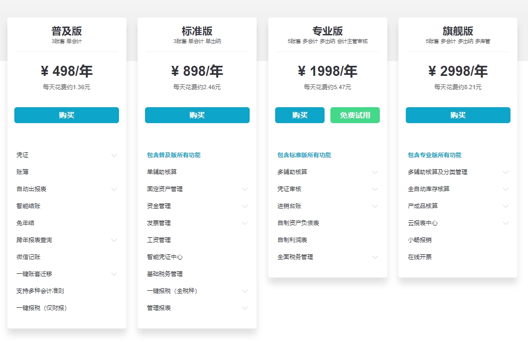Expand the 自动出报表 feature details

[x=114, y=189]
